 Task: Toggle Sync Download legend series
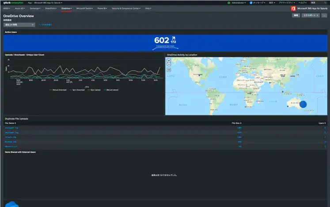(77, 90)
